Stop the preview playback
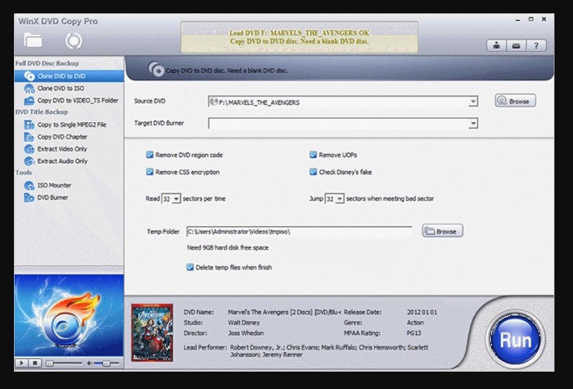 tap(35, 363)
